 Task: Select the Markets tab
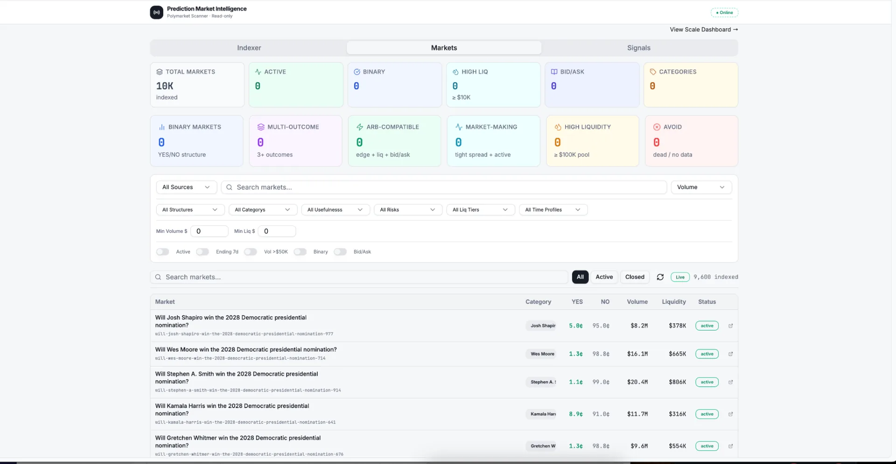[x=444, y=48]
